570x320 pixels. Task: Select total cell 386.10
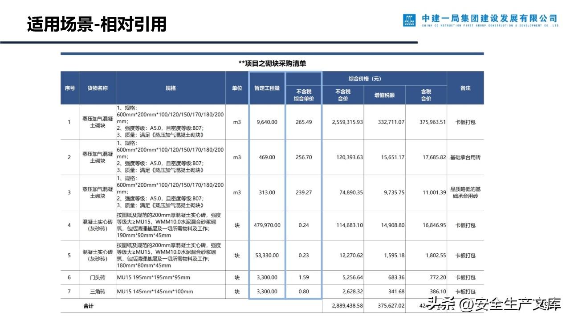click(438, 292)
